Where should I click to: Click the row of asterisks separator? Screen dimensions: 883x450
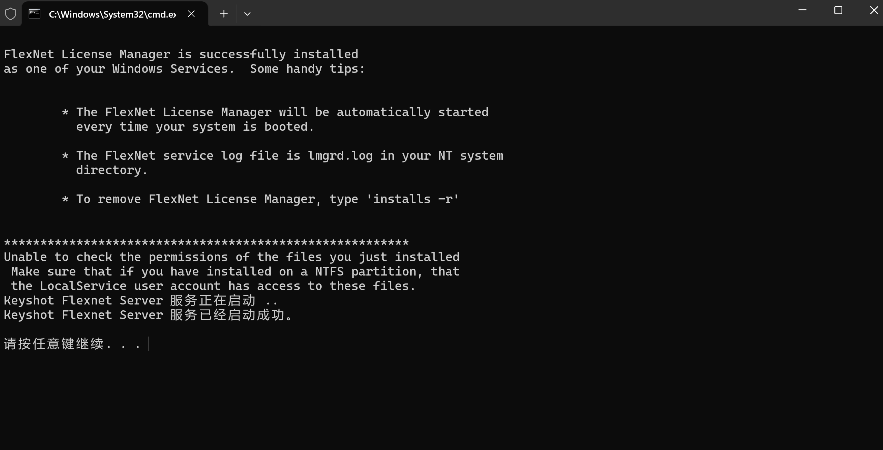(x=206, y=243)
